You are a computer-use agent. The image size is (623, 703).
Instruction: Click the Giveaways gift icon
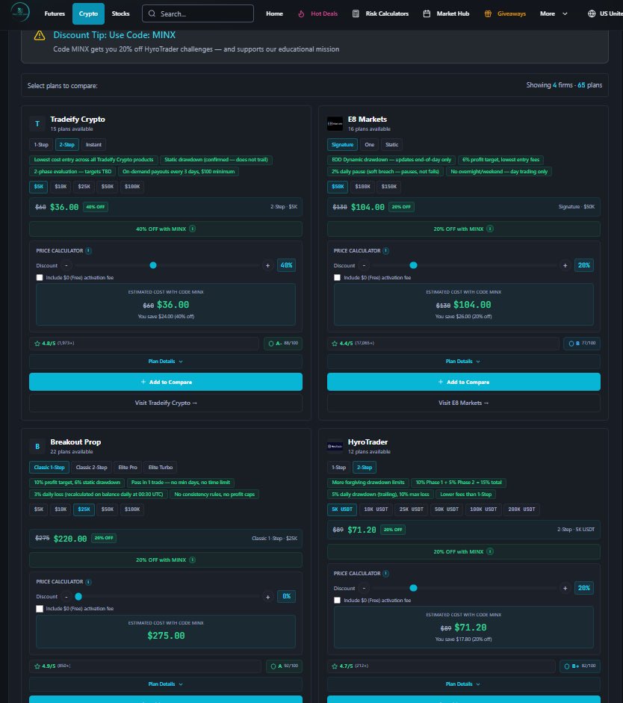point(488,14)
